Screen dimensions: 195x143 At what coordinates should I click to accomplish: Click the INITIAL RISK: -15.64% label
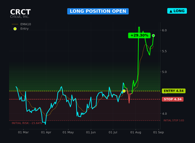pyautogui.click(x=27, y=123)
